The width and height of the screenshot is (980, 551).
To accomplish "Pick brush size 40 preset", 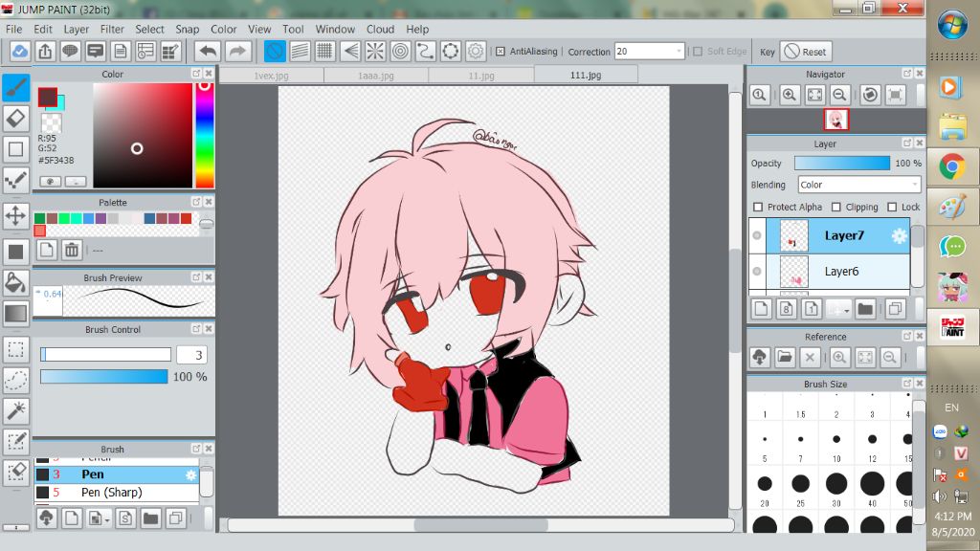I will (872, 489).
